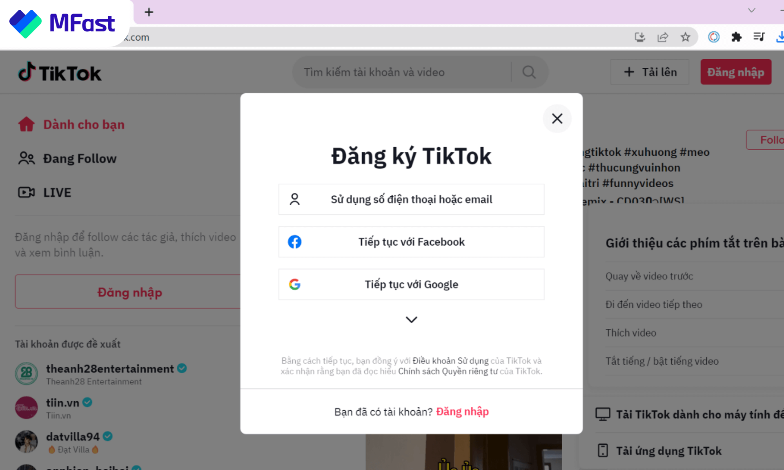Continue with Google sign-up option
Screen dimensions: 784x470
pyautogui.click(x=411, y=284)
